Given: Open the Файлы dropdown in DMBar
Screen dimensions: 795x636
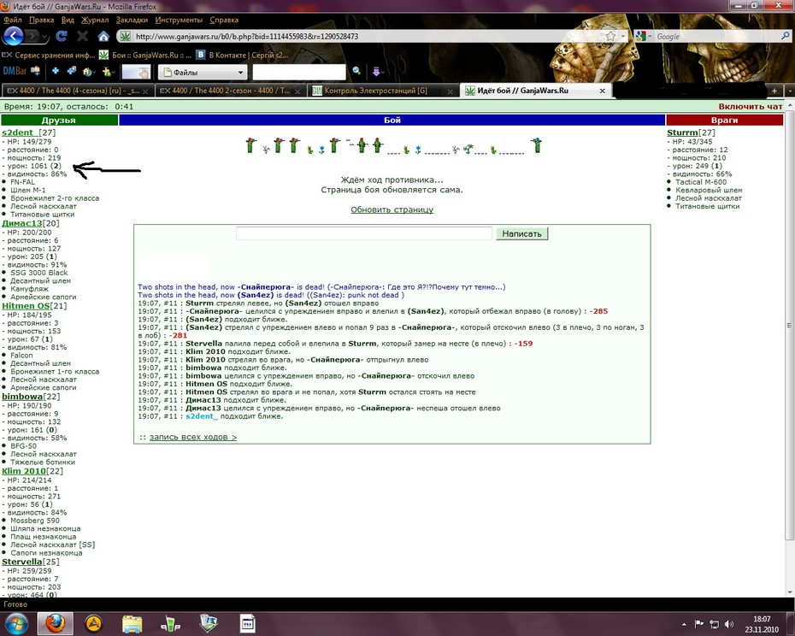Looking at the screenshot, I should tap(203, 73).
